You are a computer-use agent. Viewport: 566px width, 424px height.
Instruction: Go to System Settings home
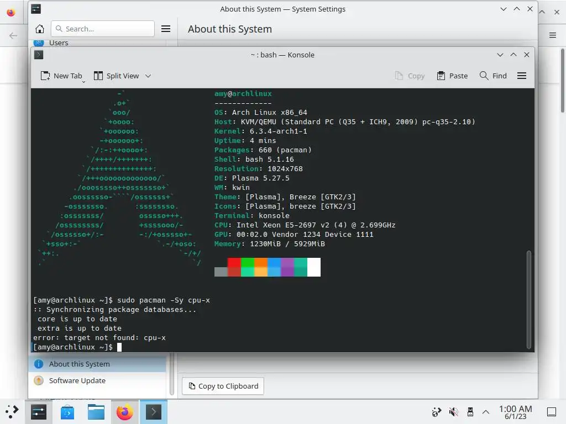pyautogui.click(x=40, y=29)
